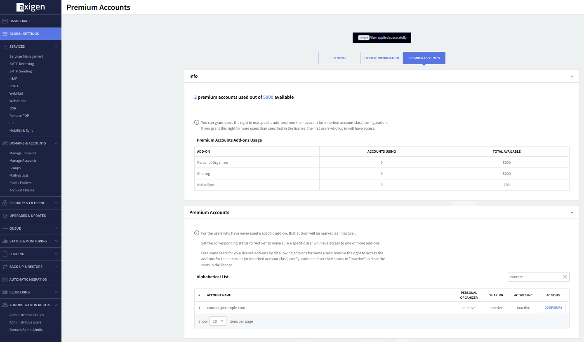
Task: Click the Clustering icon in sidebar
Action: (x=5, y=292)
